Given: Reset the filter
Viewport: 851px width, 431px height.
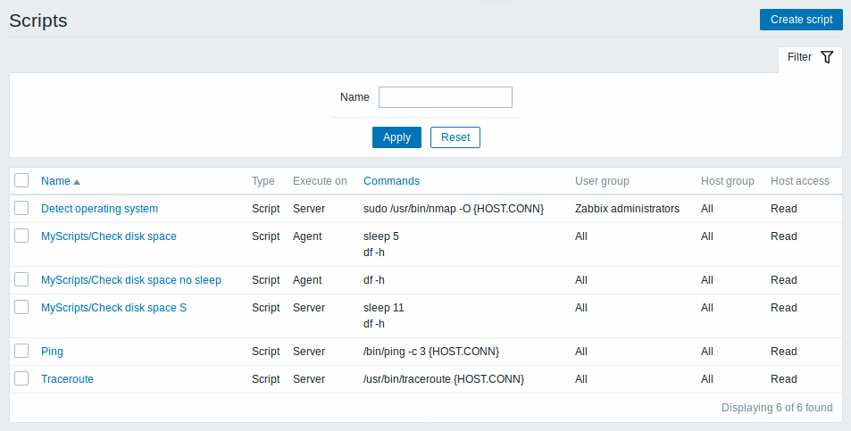Looking at the screenshot, I should pos(455,137).
